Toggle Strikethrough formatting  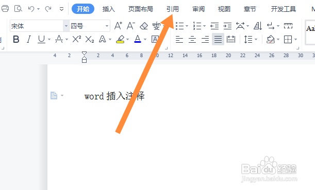(x=59, y=39)
